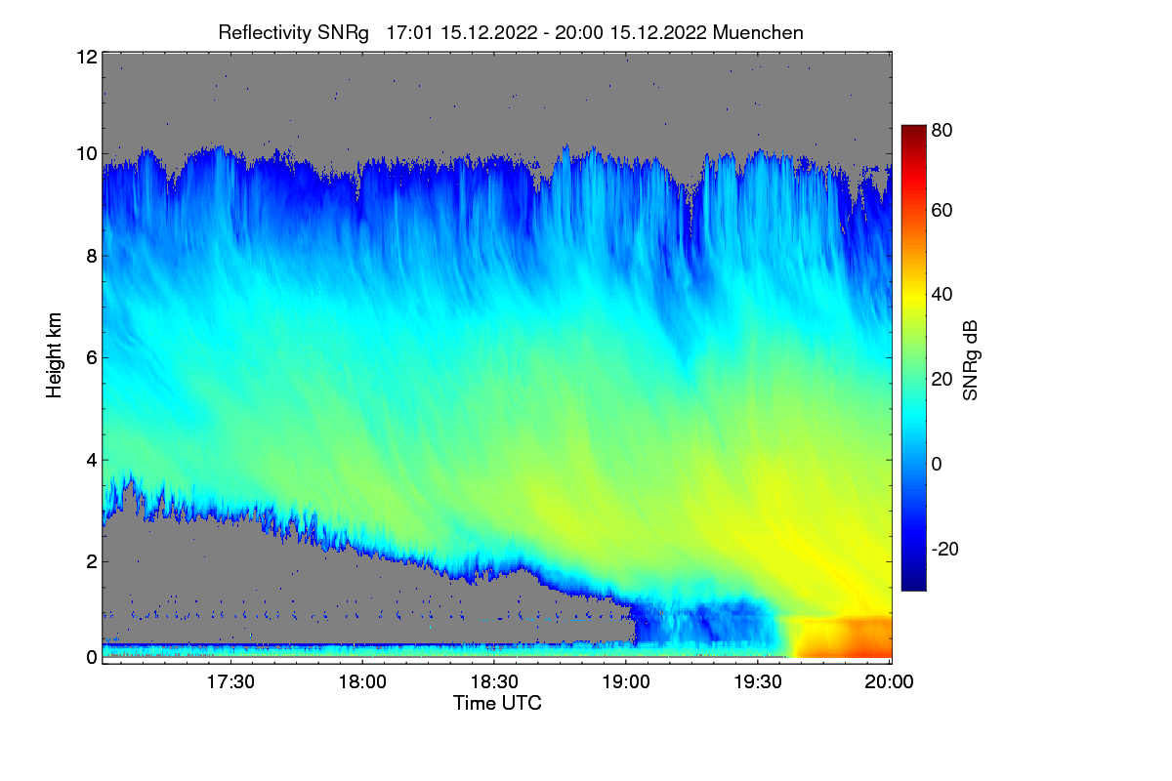Click 'Muenchen' in the plot title

(x=758, y=32)
